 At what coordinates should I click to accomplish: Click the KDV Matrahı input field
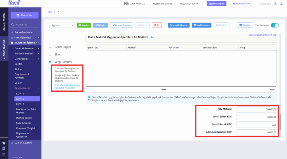(257, 109)
